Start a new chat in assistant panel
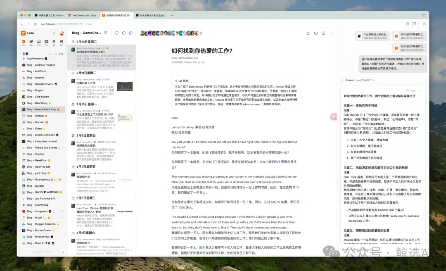446x271 pixels. point(408,24)
